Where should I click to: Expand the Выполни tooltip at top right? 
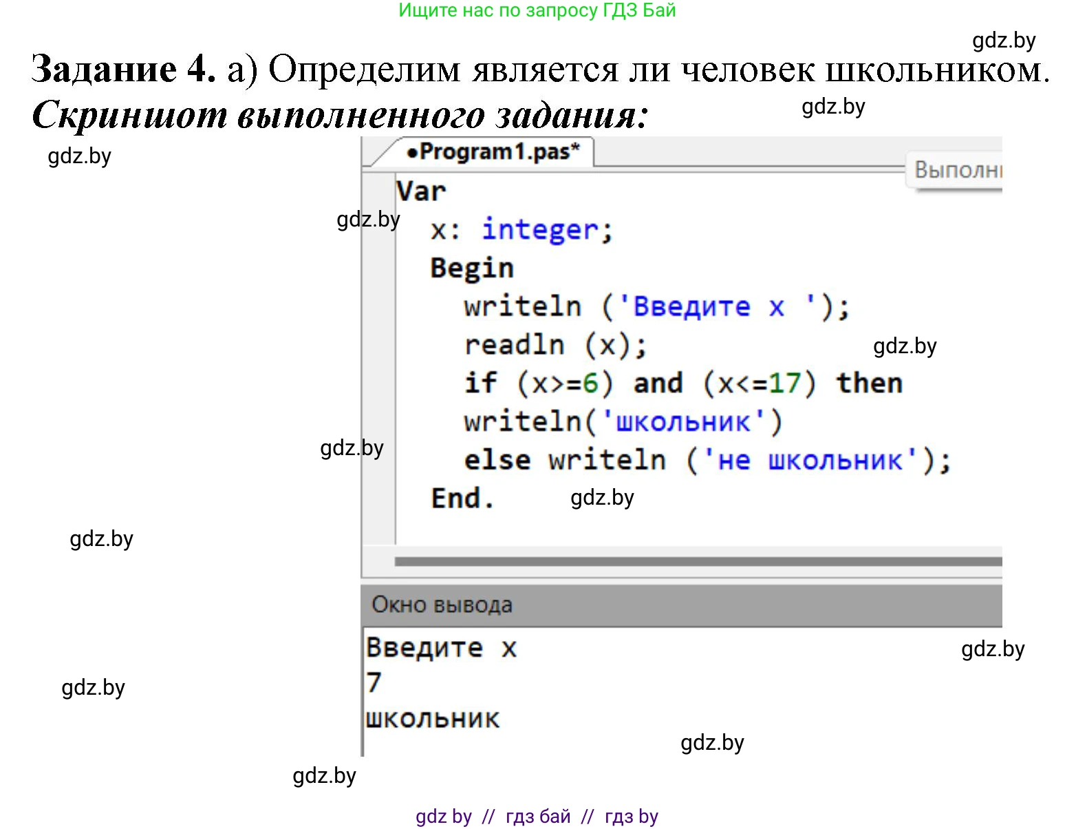click(x=958, y=170)
